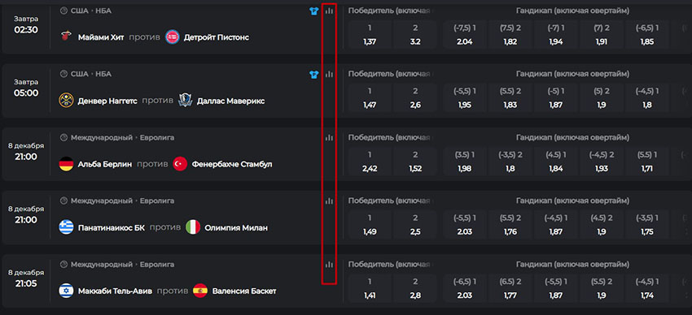This screenshot has width=692, height=315.
Task: Click blue jersey icon in Denver Nuggets row
Action: pyautogui.click(x=313, y=75)
